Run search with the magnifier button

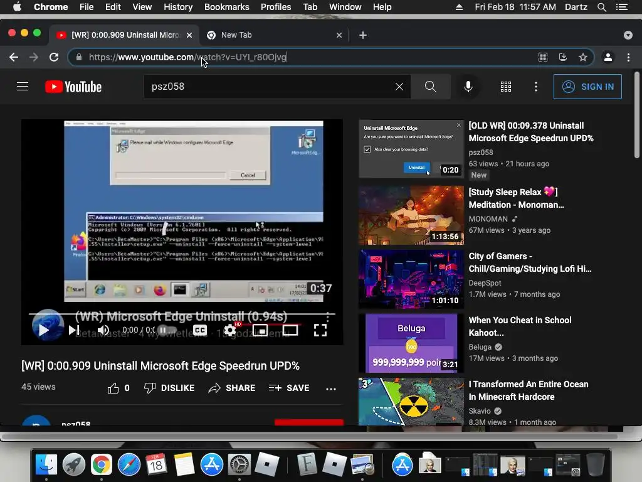pos(430,87)
